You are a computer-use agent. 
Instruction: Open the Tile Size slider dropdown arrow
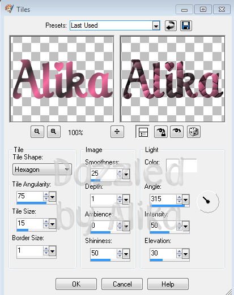[52, 224]
